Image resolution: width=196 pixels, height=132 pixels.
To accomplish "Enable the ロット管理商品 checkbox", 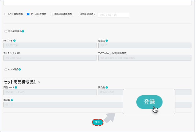I will click(6, 14).
